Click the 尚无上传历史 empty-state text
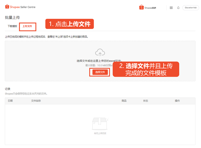Image resolution: width=201 pixels, height=148 pixels. tap(100, 133)
